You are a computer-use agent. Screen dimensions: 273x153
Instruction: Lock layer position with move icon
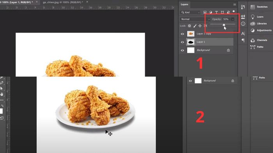pos(200,26)
